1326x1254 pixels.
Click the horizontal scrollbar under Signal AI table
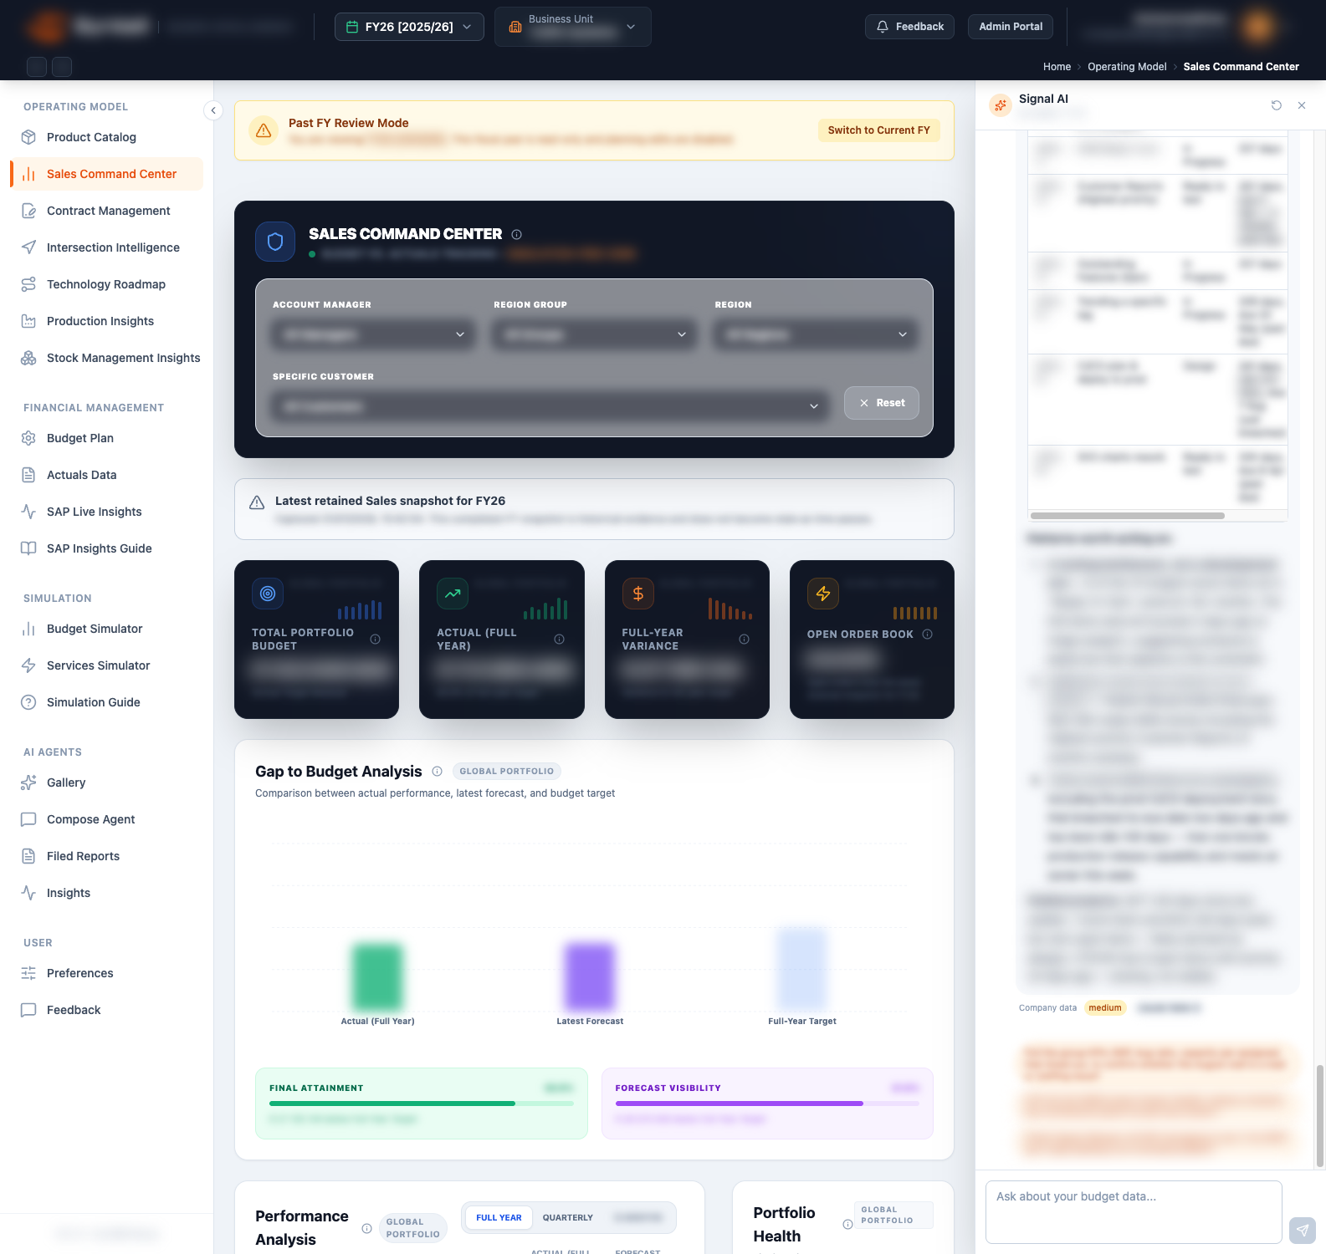(x=1128, y=516)
